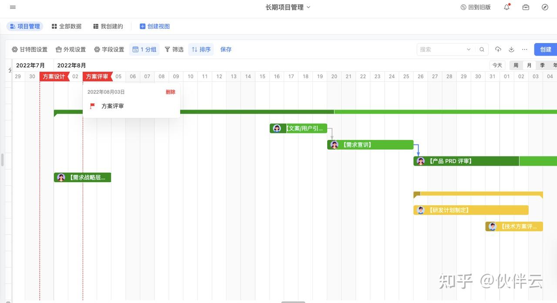Open the briefcase icon in header

(526, 7)
